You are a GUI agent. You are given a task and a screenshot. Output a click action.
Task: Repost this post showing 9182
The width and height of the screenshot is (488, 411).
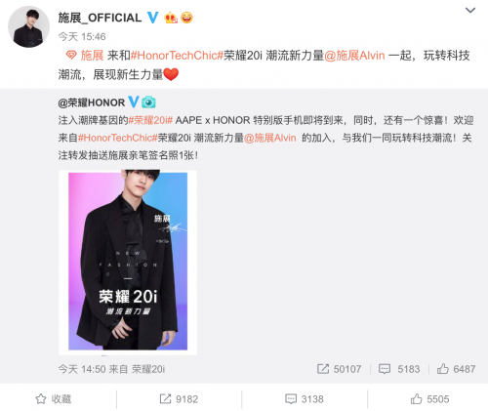tap(179, 399)
